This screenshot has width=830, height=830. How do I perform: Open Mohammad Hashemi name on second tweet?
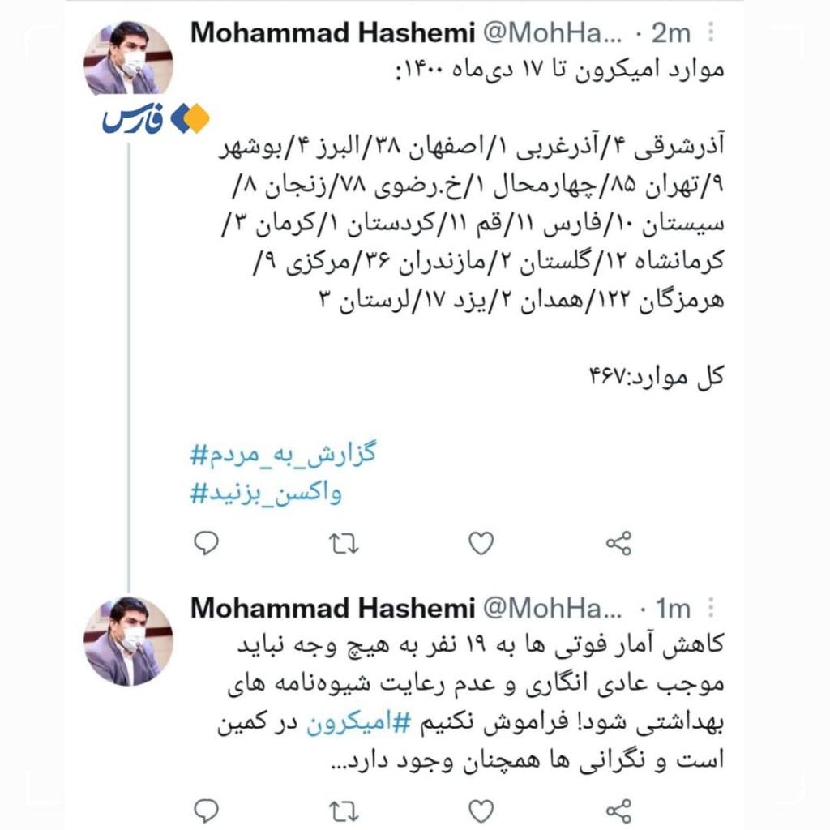pyautogui.click(x=332, y=608)
